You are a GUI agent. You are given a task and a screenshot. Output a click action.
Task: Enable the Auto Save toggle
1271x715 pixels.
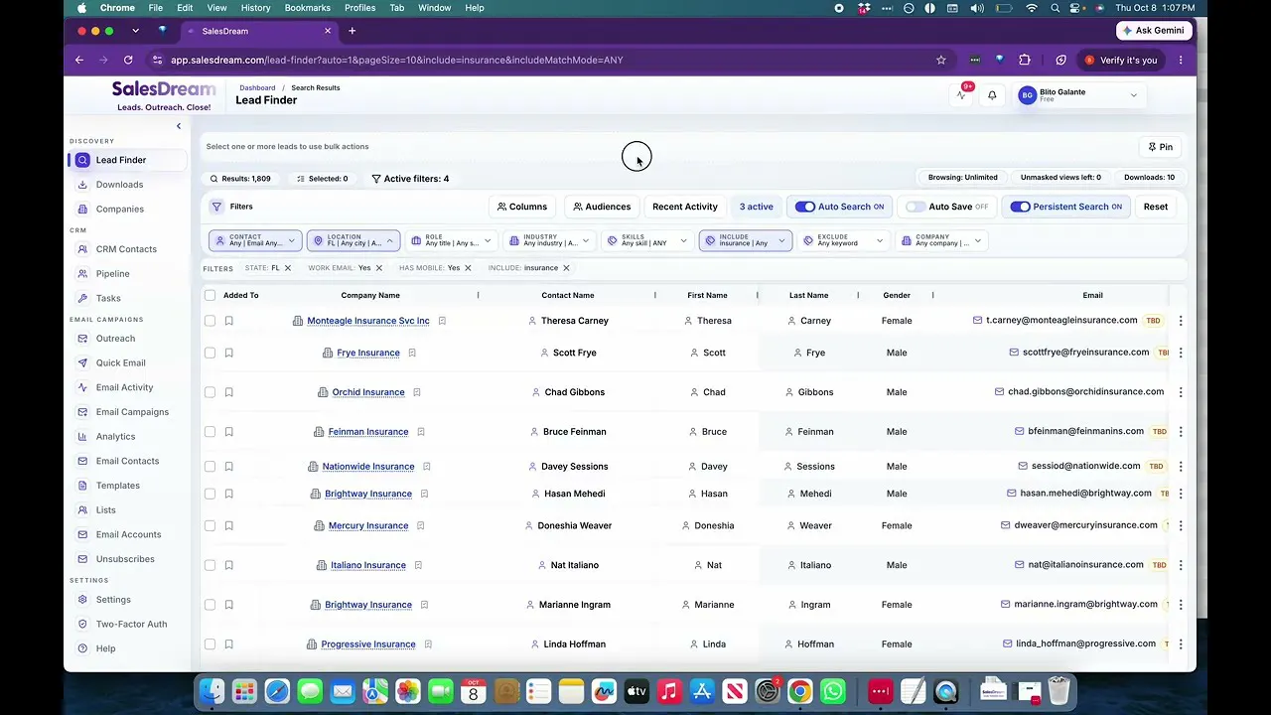tap(915, 207)
